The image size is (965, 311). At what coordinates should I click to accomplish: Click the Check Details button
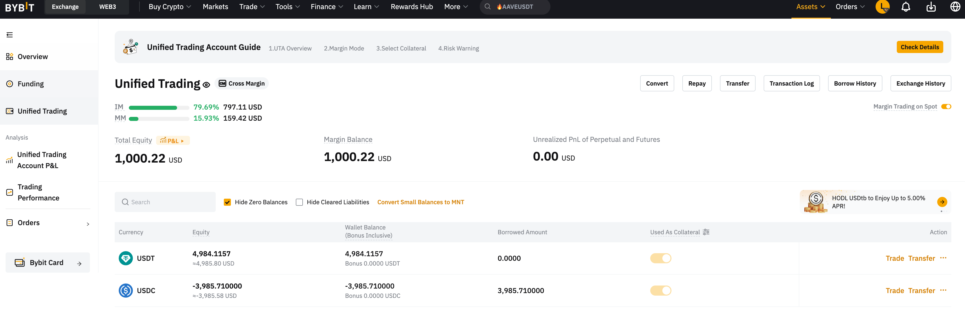point(920,47)
